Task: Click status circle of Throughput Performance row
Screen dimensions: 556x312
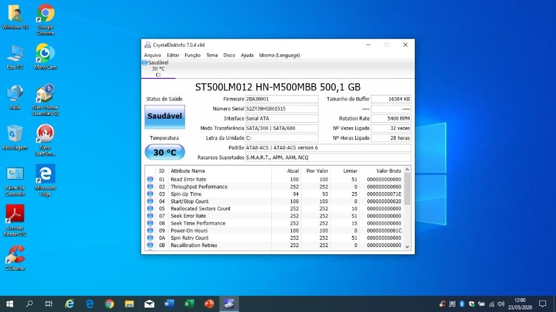Action: [x=150, y=187]
